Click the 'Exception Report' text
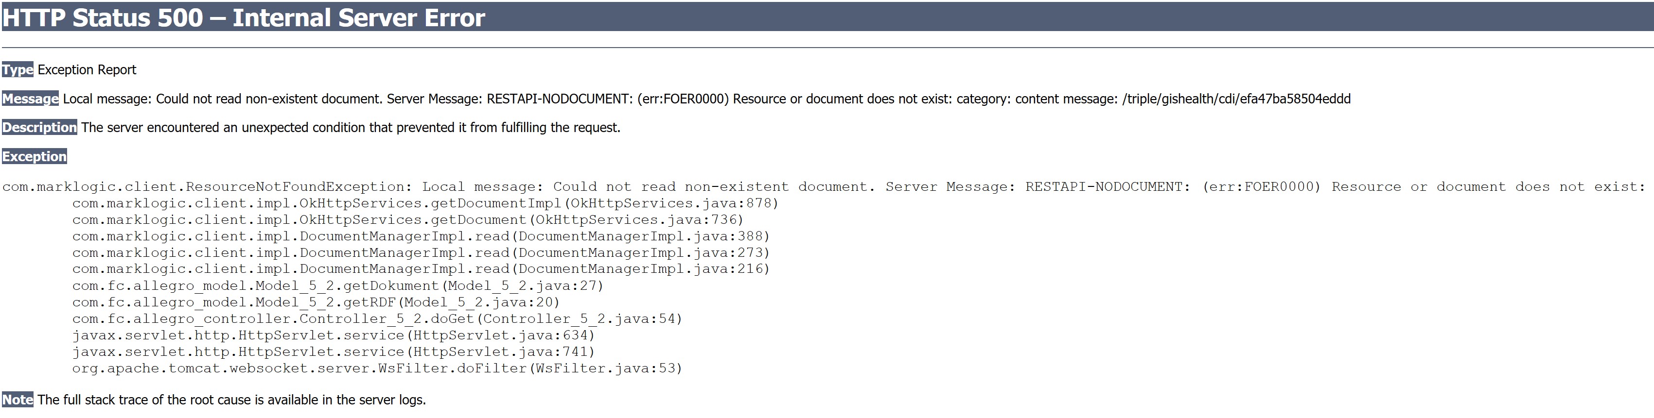The height and width of the screenshot is (418, 1654). click(x=87, y=70)
